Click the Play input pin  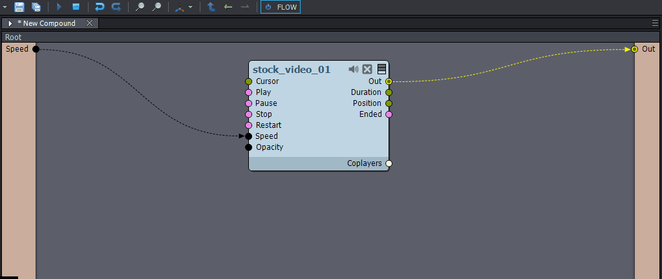coord(249,92)
